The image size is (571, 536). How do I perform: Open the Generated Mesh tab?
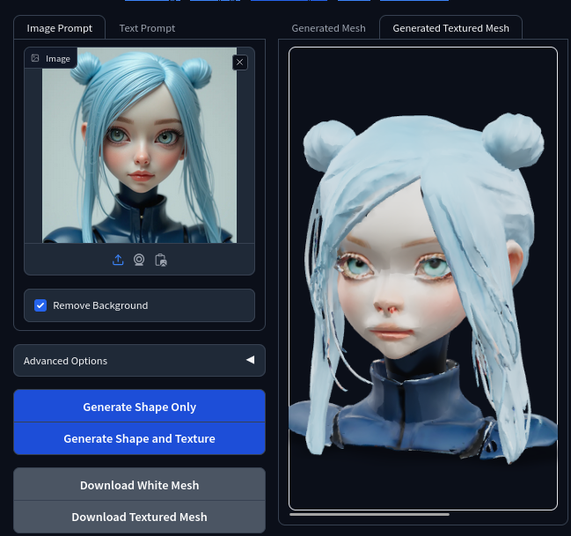click(x=328, y=28)
